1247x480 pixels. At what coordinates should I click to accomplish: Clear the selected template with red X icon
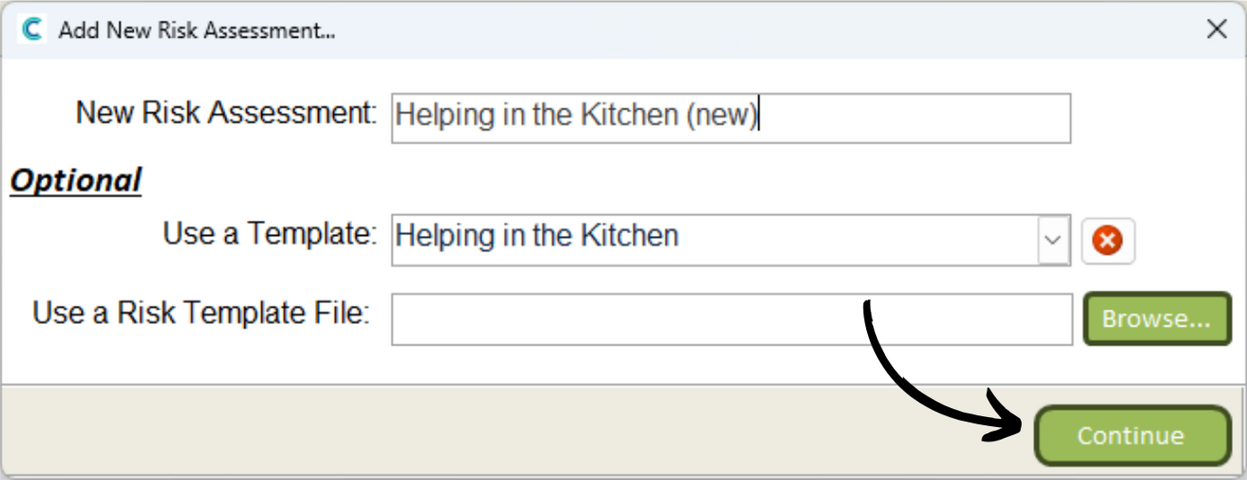[x=1107, y=240]
